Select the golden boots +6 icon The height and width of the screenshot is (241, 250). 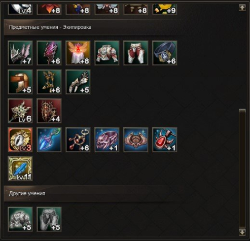tap(49, 82)
